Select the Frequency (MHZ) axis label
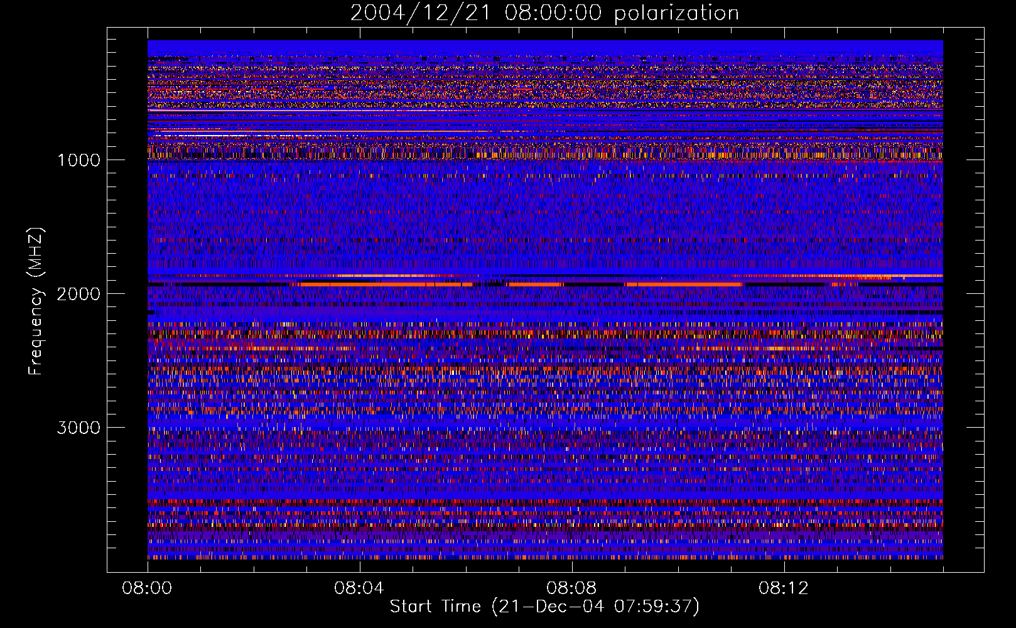Image resolution: width=1016 pixels, height=628 pixels. click(36, 301)
